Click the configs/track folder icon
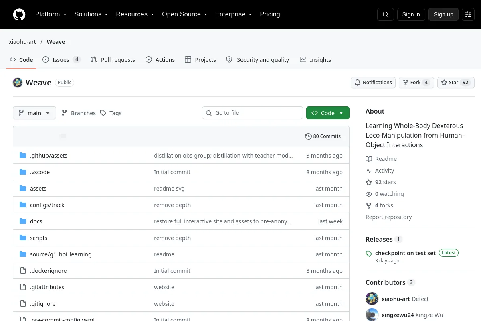 pyautogui.click(x=23, y=205)
